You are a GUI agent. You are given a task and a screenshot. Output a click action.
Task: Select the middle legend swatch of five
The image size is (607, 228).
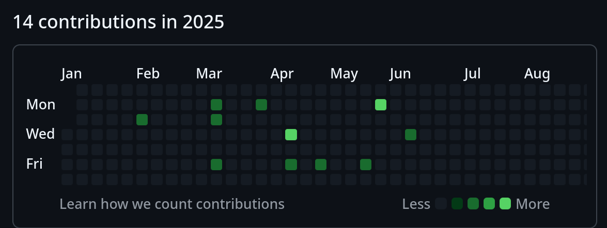(x=473, y=203)
